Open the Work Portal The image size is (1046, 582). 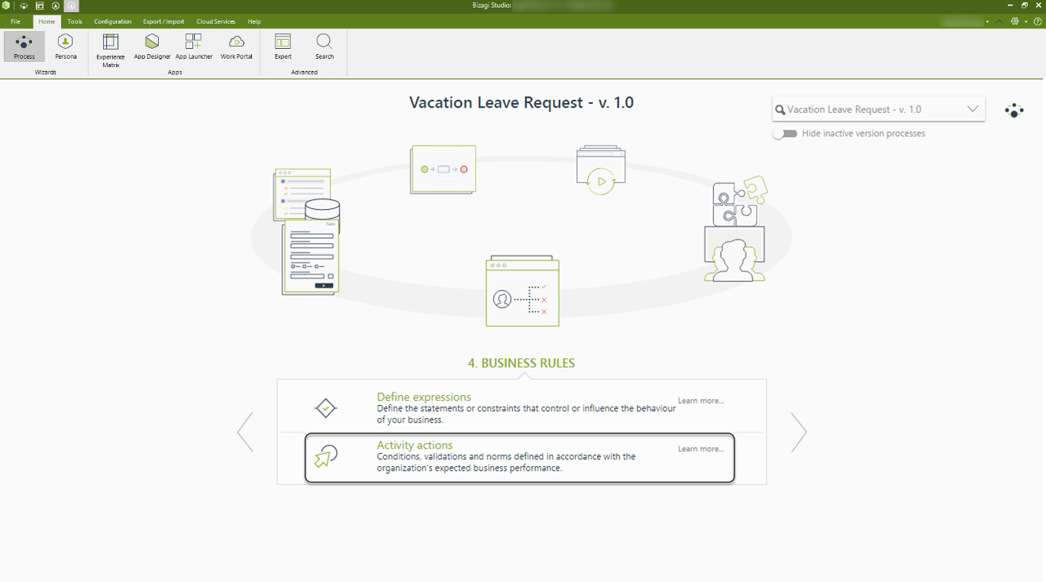pos(237,47)
